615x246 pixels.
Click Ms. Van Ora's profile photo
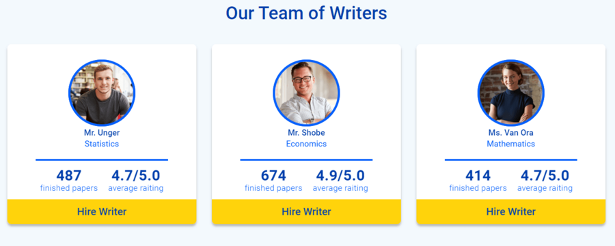click(510, 93)
